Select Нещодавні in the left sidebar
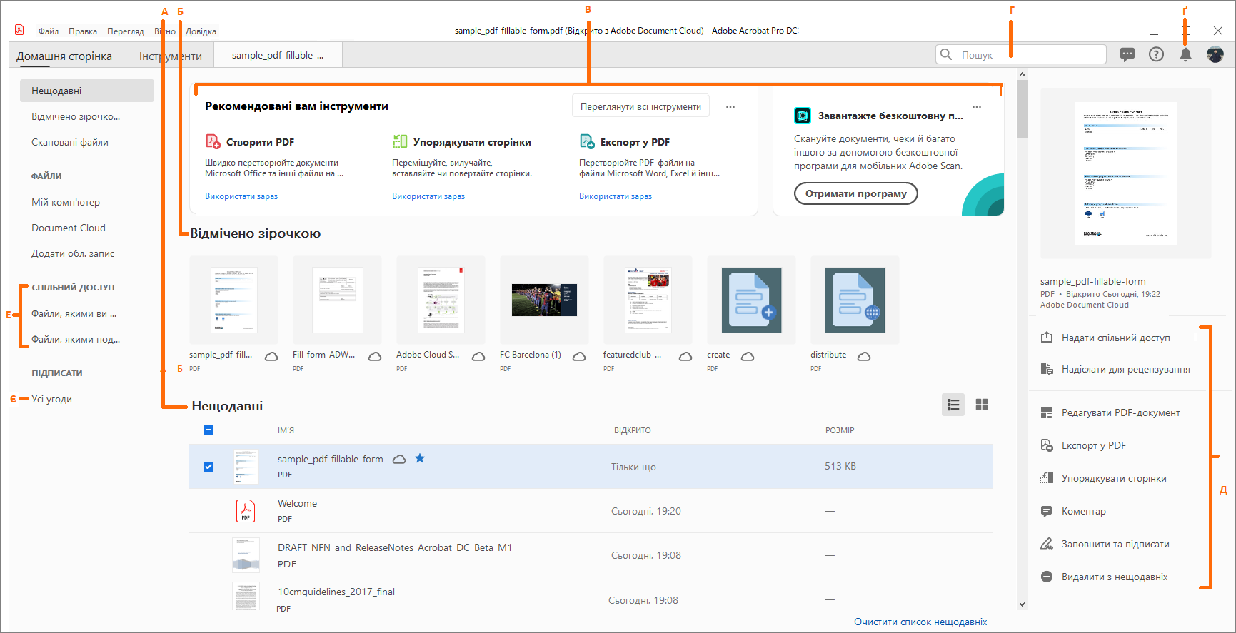Screen dimensions: 1236x633 (87, 91)
